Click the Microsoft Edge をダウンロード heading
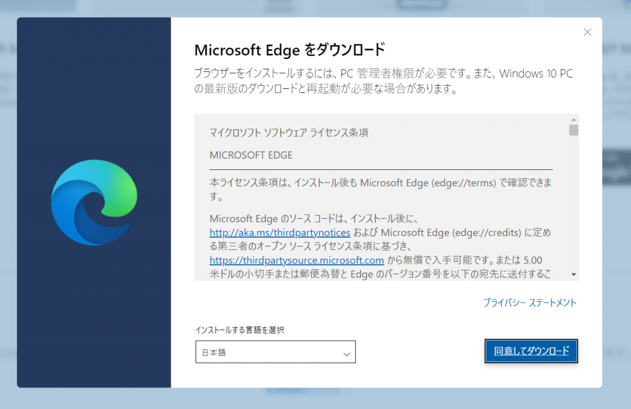 coord(290,50)
